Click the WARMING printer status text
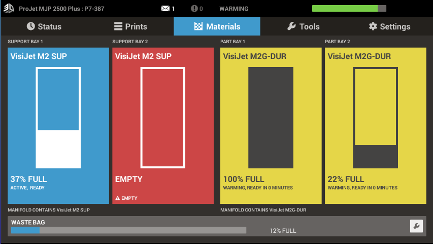This screenshot has height=244, width=433. 234,9
